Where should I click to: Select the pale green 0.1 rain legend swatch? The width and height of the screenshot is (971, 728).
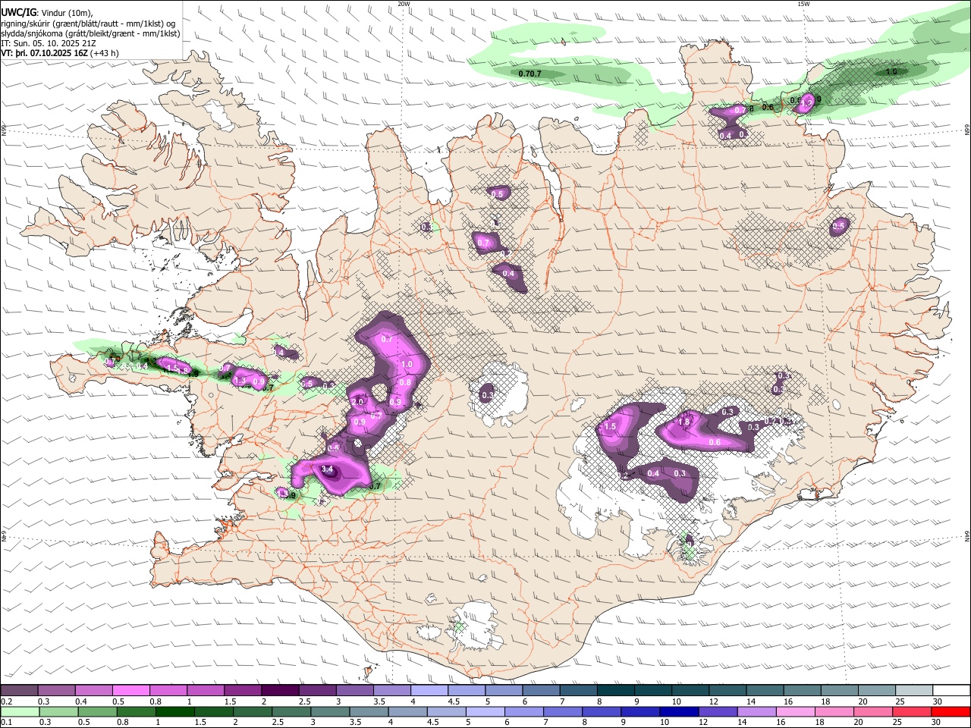(x=20, y=711)
